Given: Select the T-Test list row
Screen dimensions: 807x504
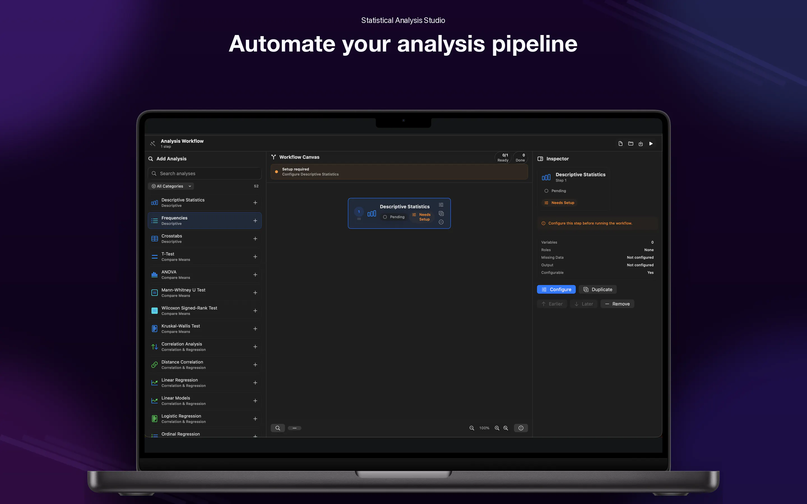Looking at the screenshot, I should pyautogui.click(x=205, y=257).
